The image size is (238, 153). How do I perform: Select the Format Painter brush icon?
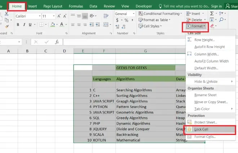[x=6, y=26]
